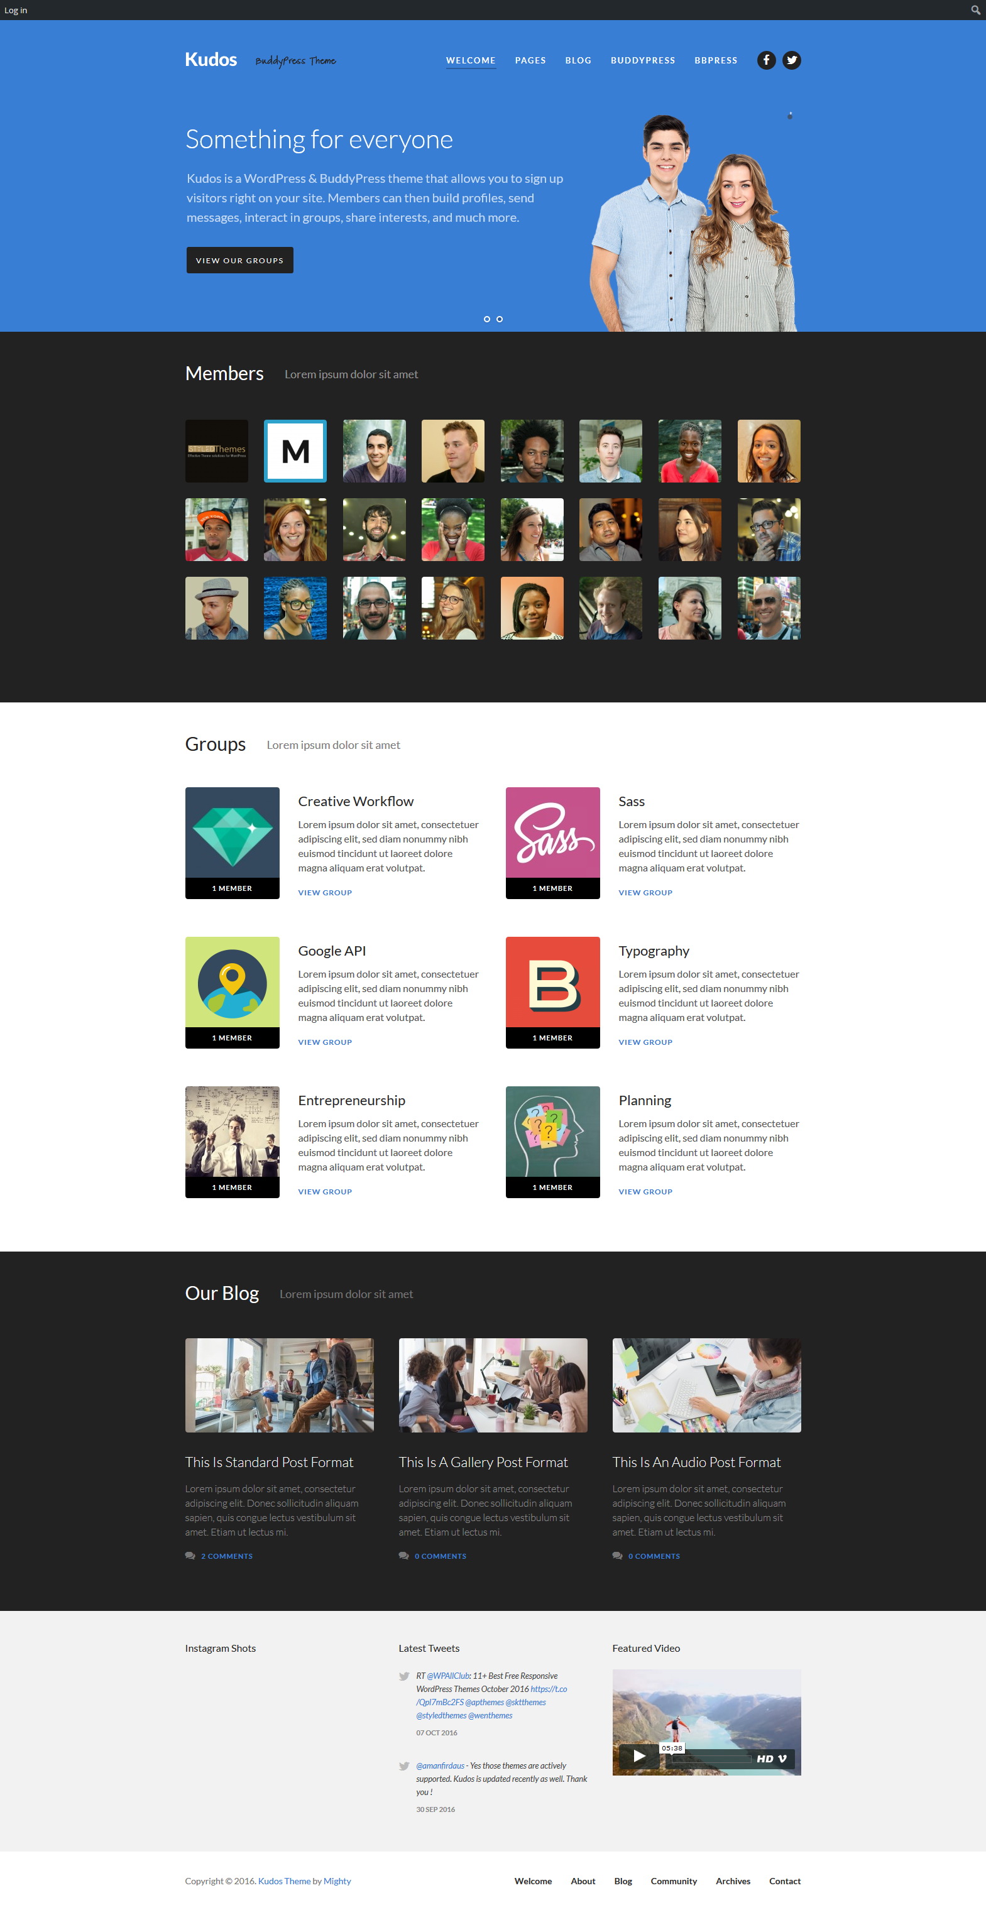Select the Welcome menu item in header
Image resolution: width=986 pixels, height=1910 pixels.
(x=471, y=61)
